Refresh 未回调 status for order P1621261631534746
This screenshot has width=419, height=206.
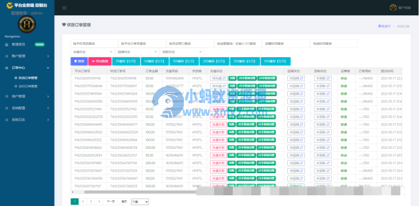(x=301, y=79)
